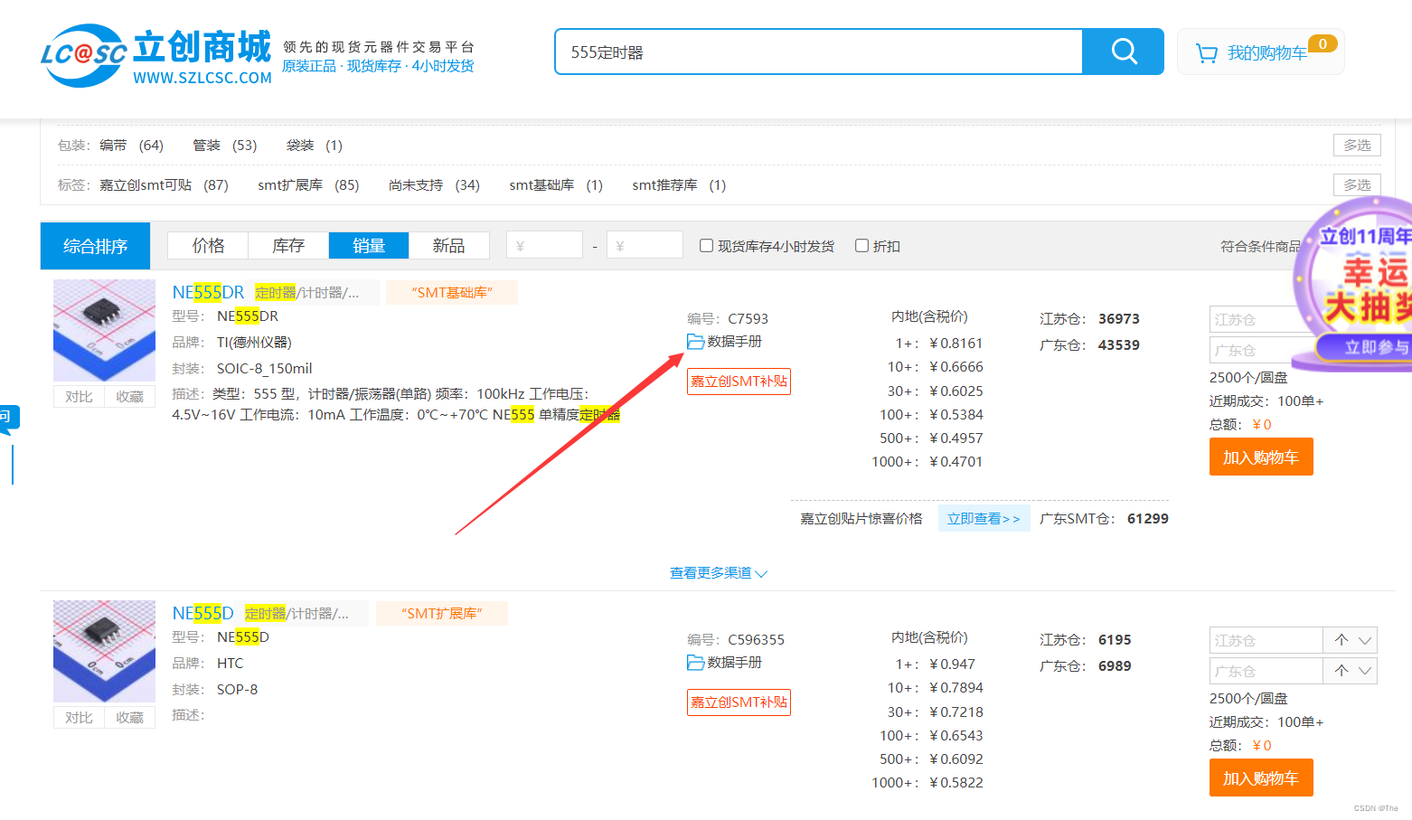Viewport: 1412px width, 820px height.
Task: Select the 综合排序 sorting tab
Action: [95, 246]
